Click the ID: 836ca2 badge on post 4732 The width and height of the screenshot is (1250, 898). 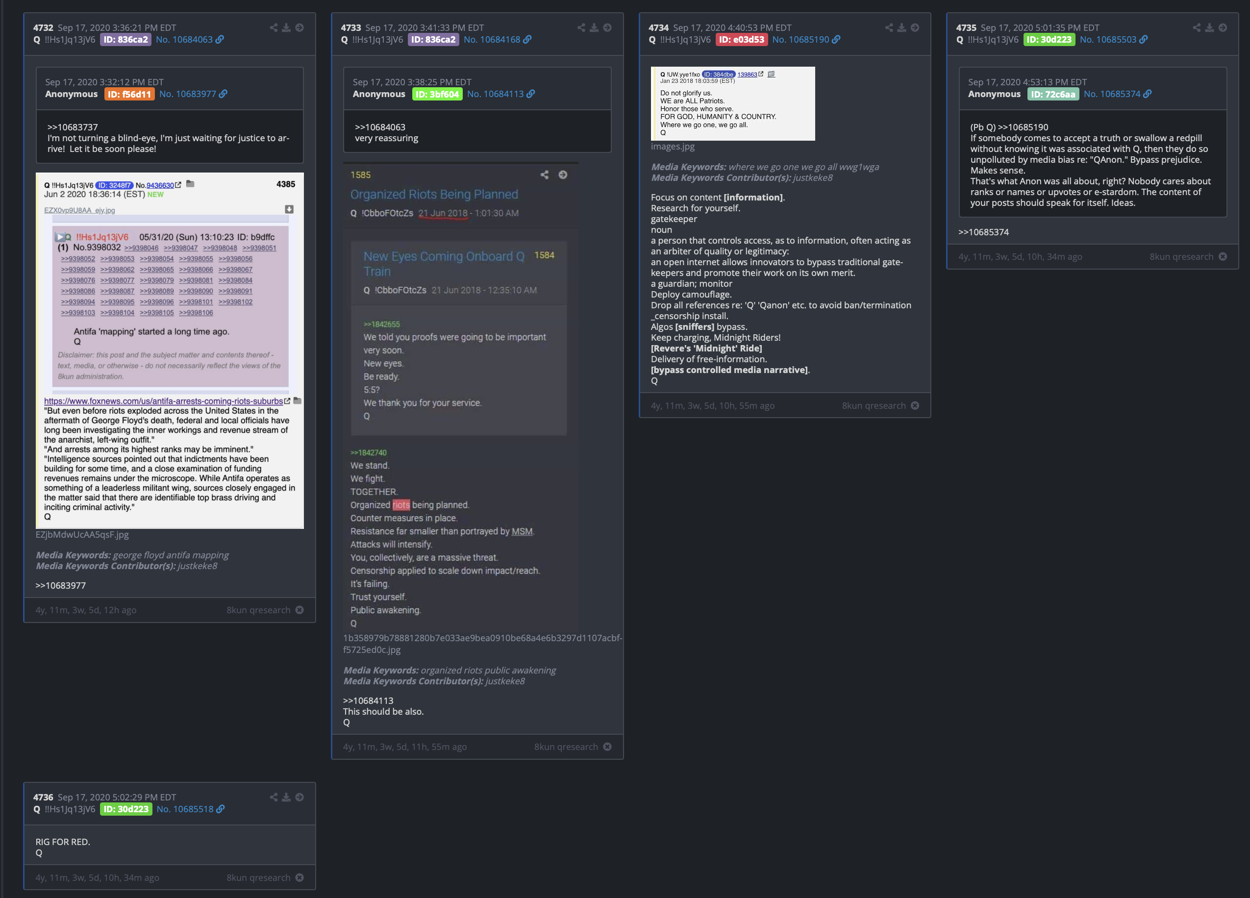coord(125,40)
